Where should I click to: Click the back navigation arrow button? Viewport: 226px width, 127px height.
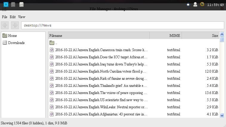pos(5,25)
